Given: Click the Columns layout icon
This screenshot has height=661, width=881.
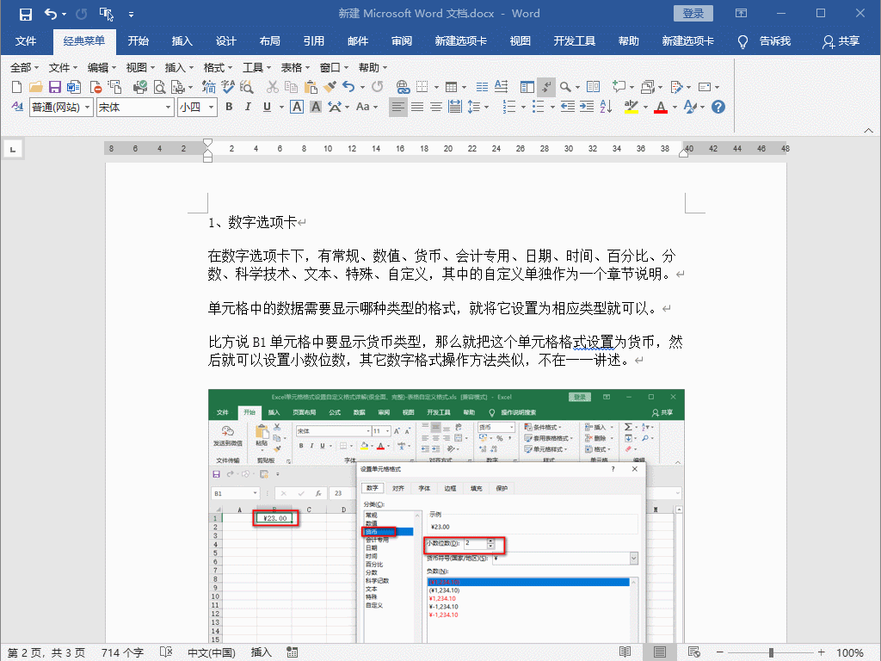Looking at the screenshot, I should coord(482,87).
